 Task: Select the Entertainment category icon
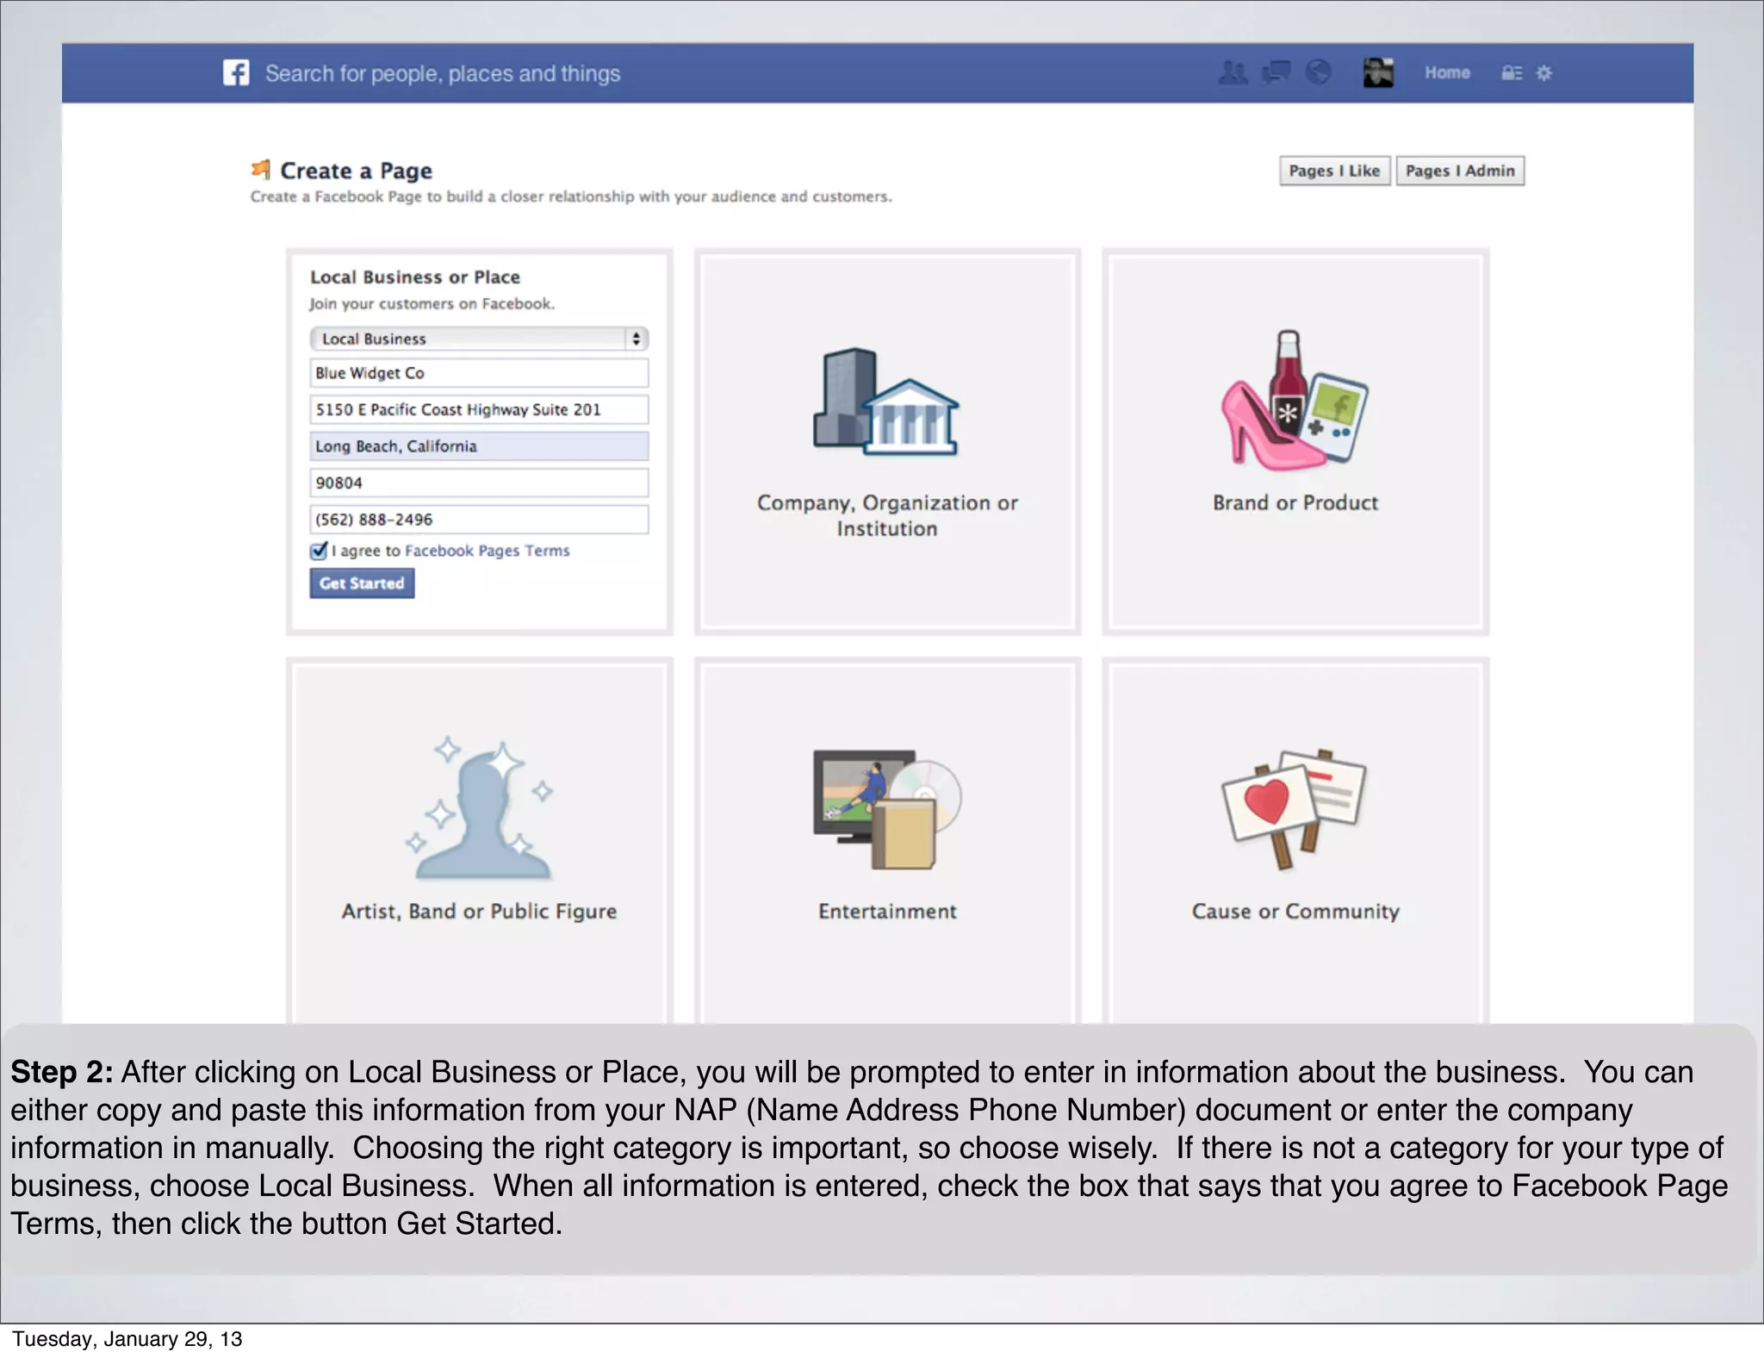pyautogui.click(x=886, y=810)
